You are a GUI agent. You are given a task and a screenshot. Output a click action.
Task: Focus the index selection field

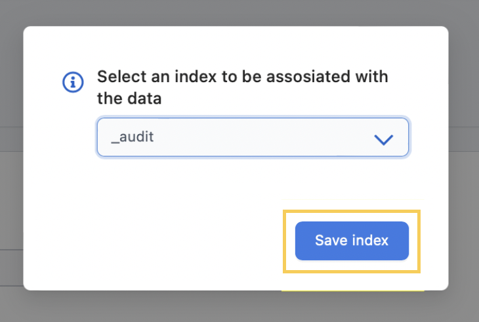coord(253,137)
